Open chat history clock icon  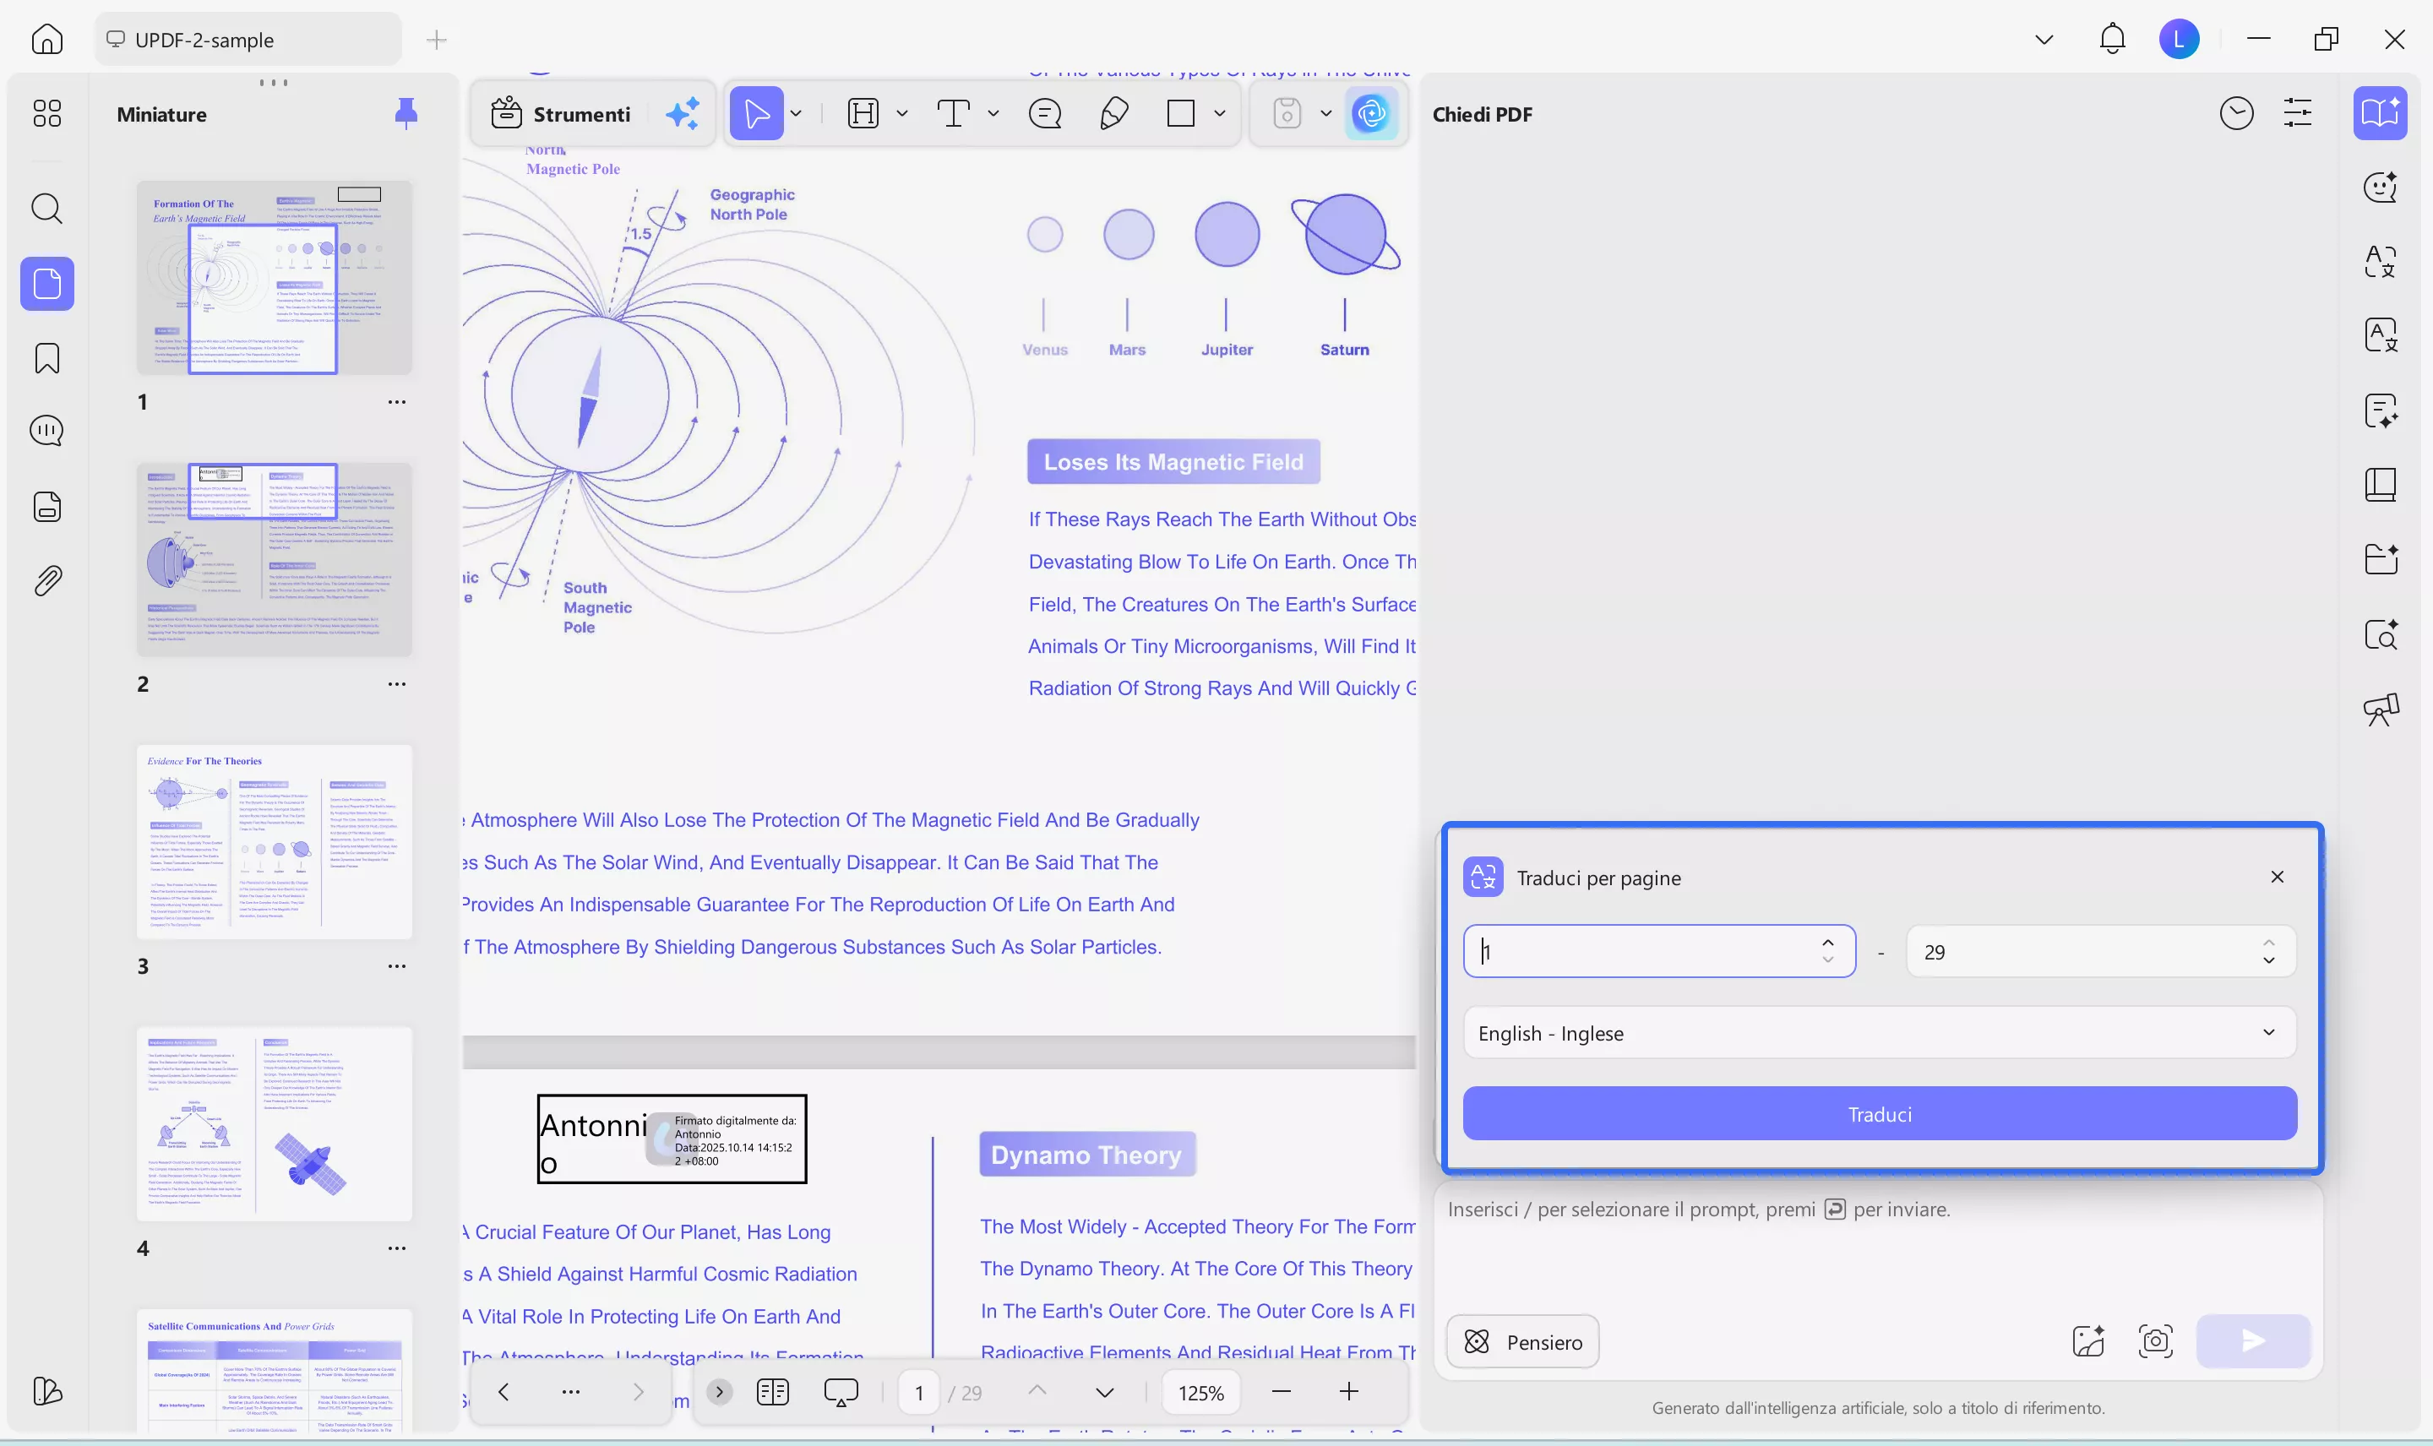(2236, 114)
